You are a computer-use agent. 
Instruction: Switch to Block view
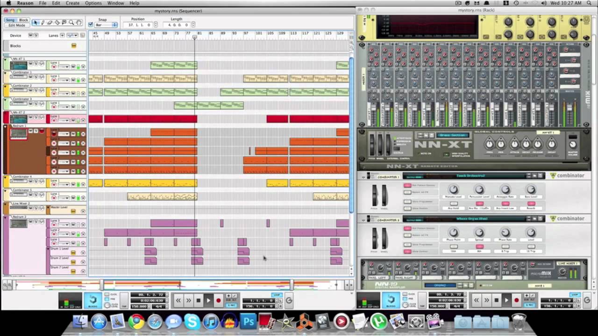coord(23,20)
